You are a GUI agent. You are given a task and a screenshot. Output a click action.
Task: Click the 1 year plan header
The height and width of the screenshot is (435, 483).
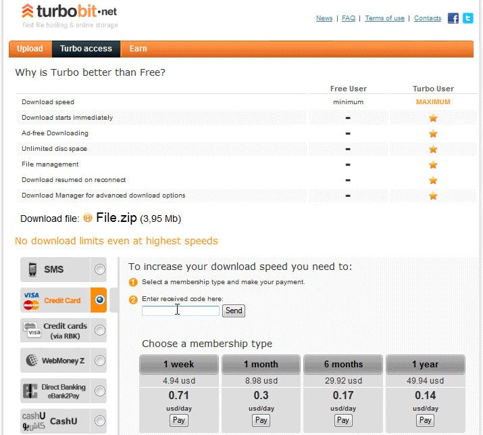point(426,365)
